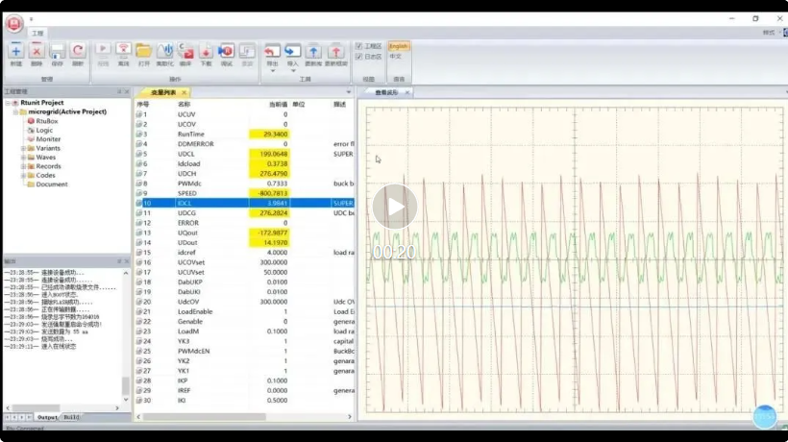Click the Refresh (刷新) icon
This screenshot has width=788, height=442.
(78, 51)
